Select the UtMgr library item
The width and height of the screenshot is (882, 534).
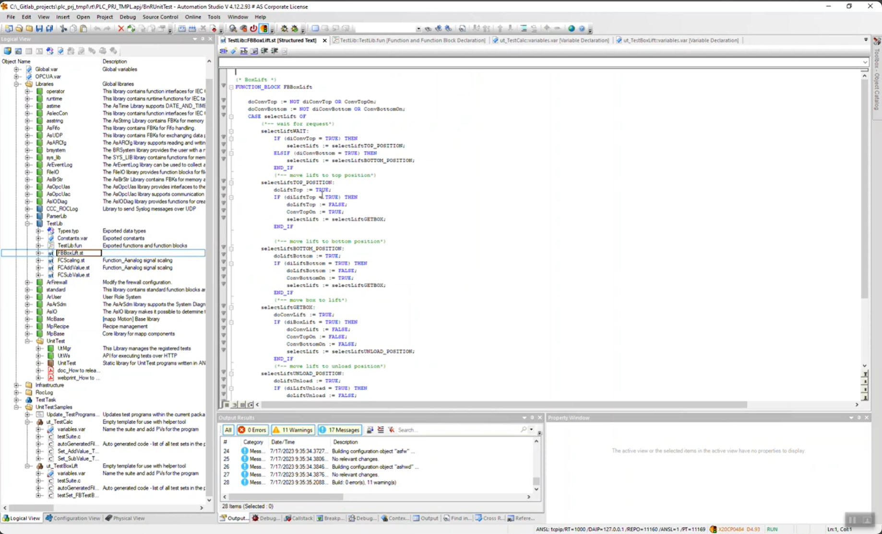(64, 348)
